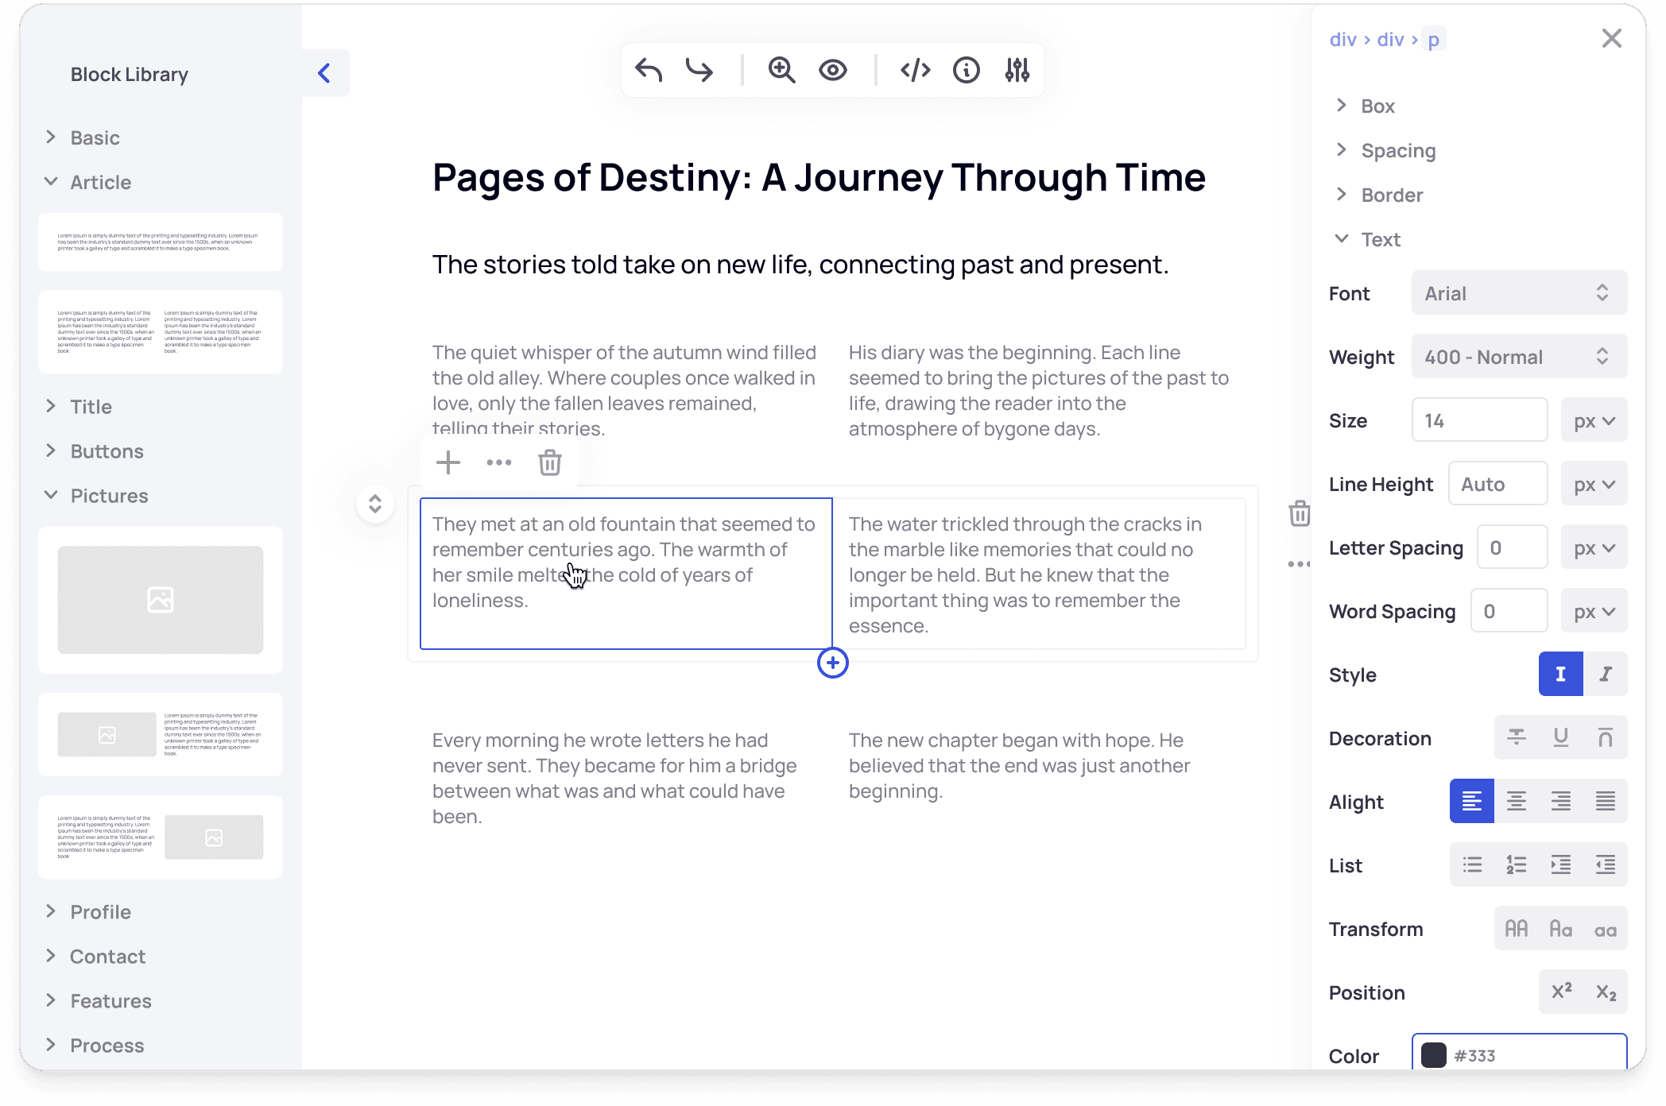
Task: Click the info circle icon
Action: click(967, 70)
